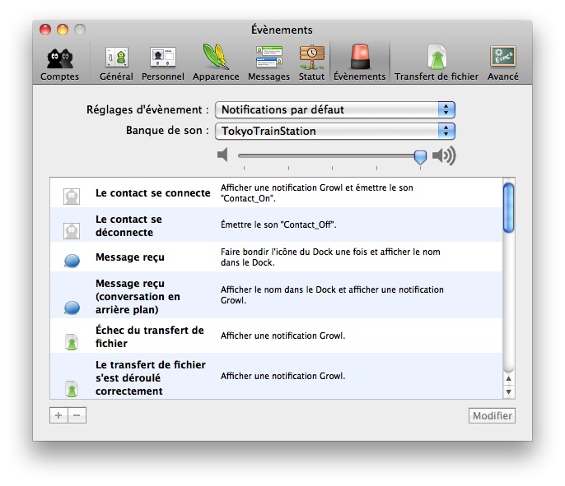
Task: Open the Comptes preferences pane
Action: [59, 63]
